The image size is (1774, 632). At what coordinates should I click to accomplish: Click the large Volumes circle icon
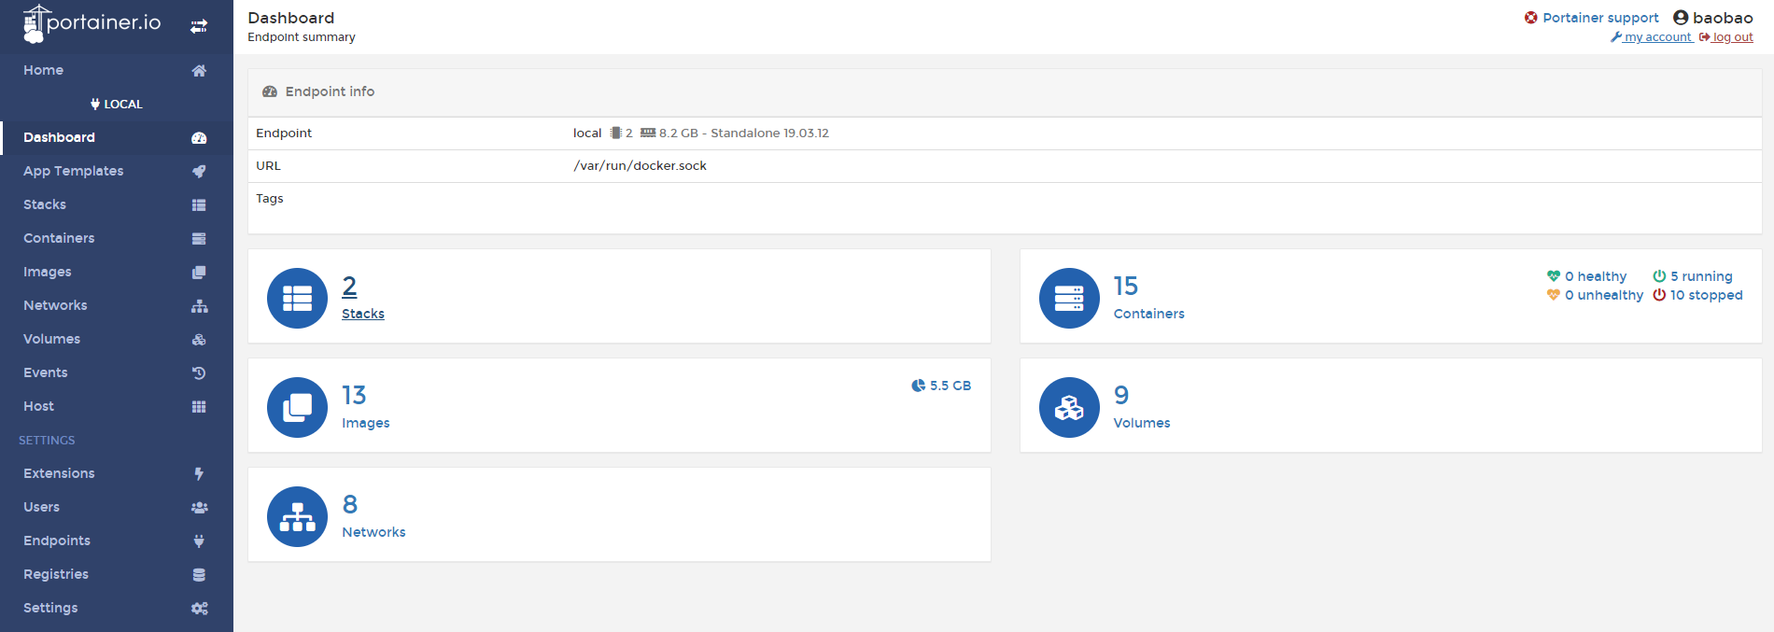tap(1069, 407)
